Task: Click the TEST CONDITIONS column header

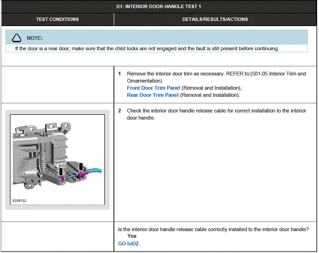Action: 57,19
